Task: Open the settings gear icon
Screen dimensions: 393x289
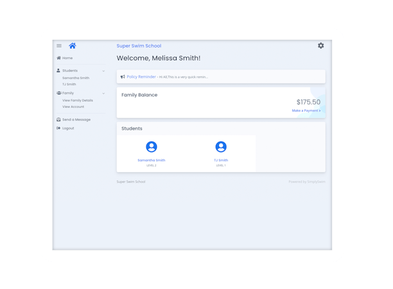Action: coord(321,46)
